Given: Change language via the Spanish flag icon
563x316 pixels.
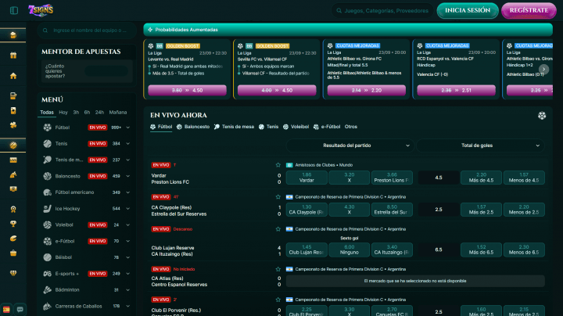Looking at the screenshot, I should [x=6, y=309].
